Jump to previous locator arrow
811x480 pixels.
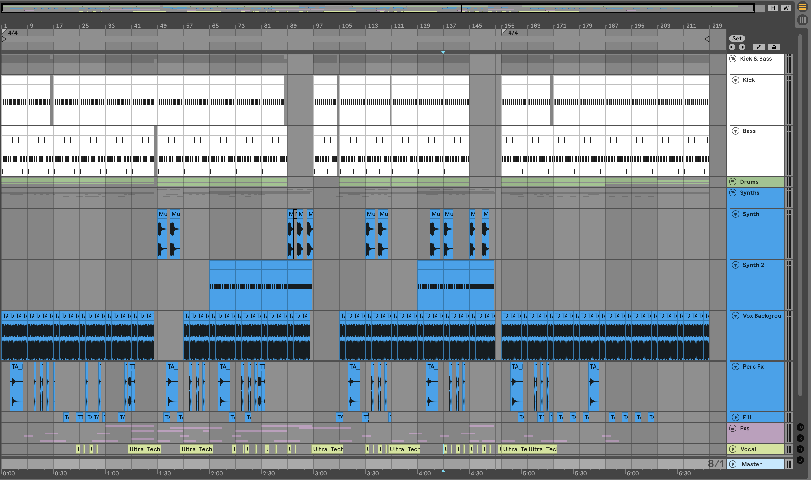pyautogui.click(x=732, y=47)
